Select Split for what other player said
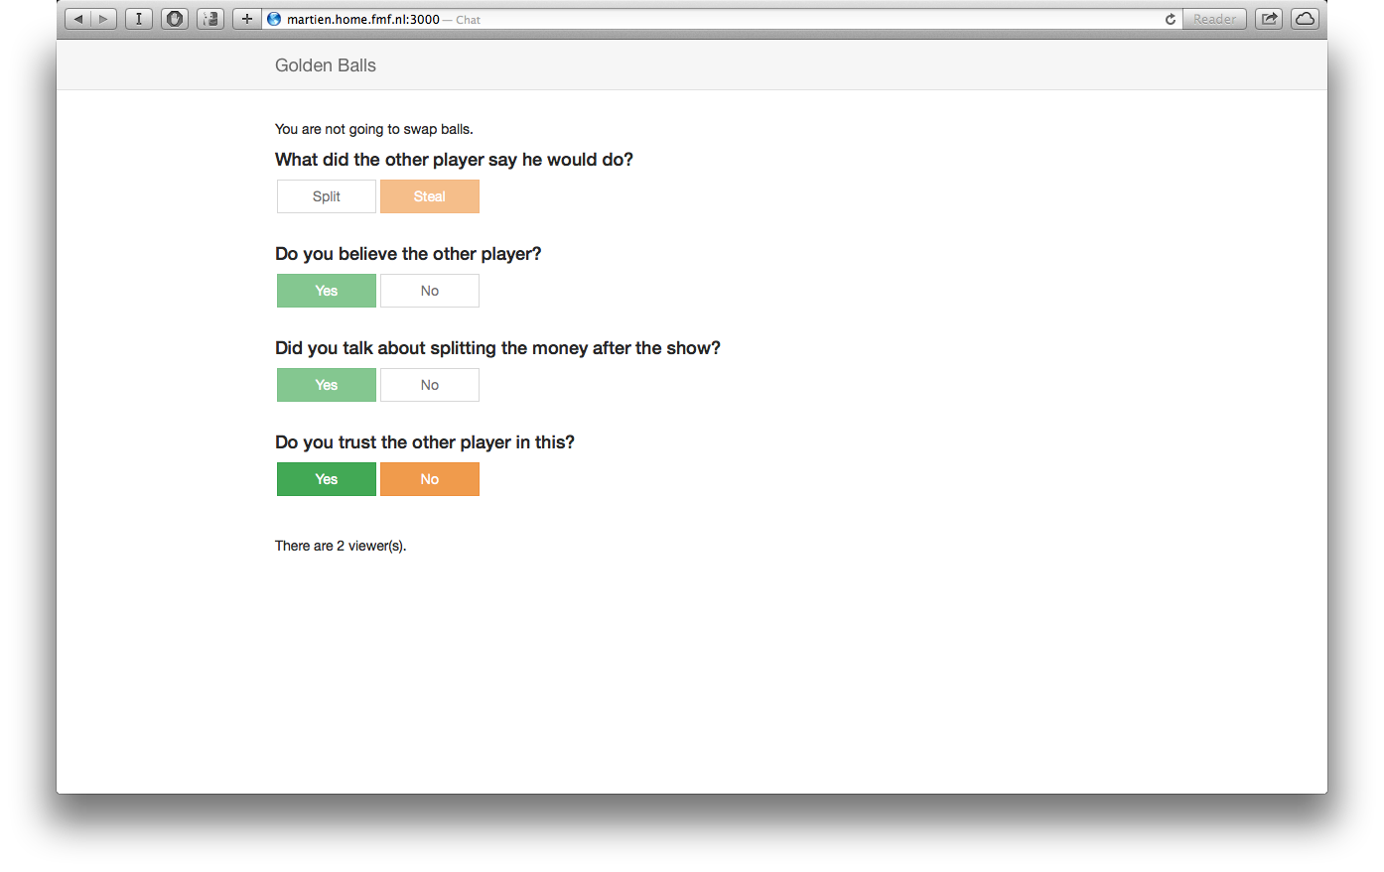This screenshot has height=872, width=1384. 327,196
